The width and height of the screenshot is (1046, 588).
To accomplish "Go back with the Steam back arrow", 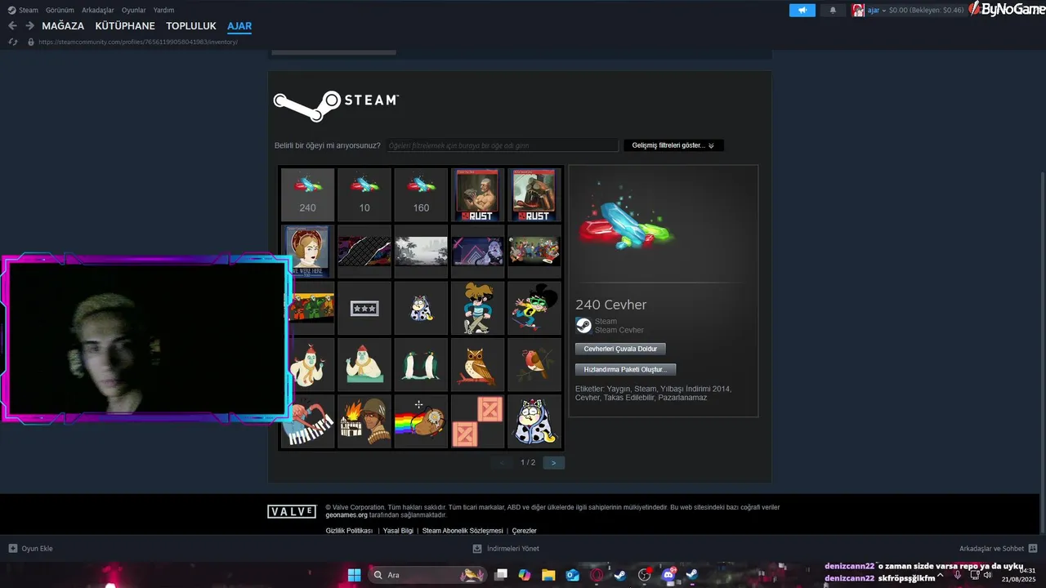I will (12, 25).
